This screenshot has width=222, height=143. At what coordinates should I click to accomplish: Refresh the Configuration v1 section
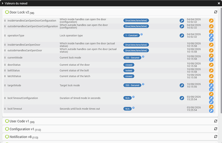point(216,129)
